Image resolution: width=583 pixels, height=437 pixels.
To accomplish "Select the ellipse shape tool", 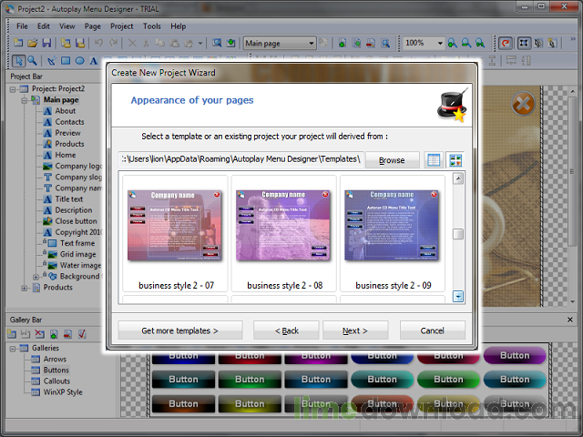I will click(x=80, y=61).
